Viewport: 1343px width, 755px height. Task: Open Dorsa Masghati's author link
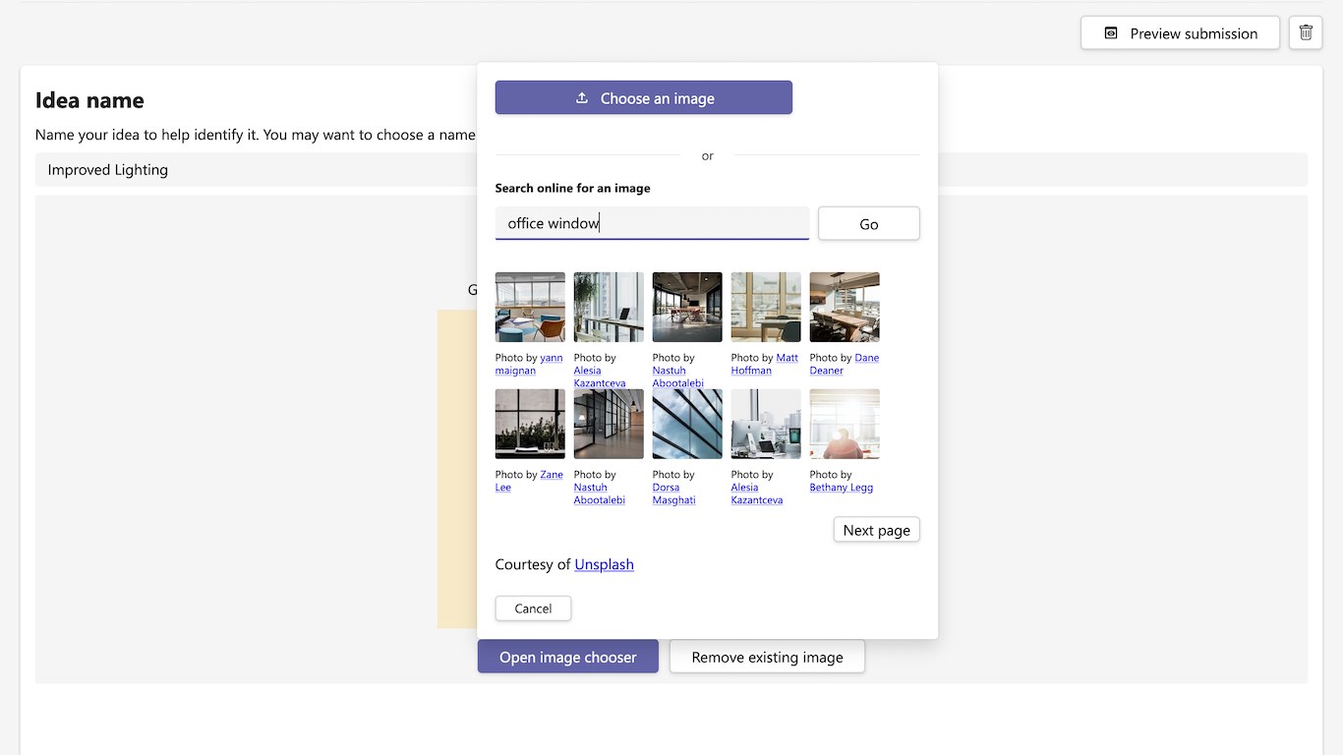pos(673,494)
